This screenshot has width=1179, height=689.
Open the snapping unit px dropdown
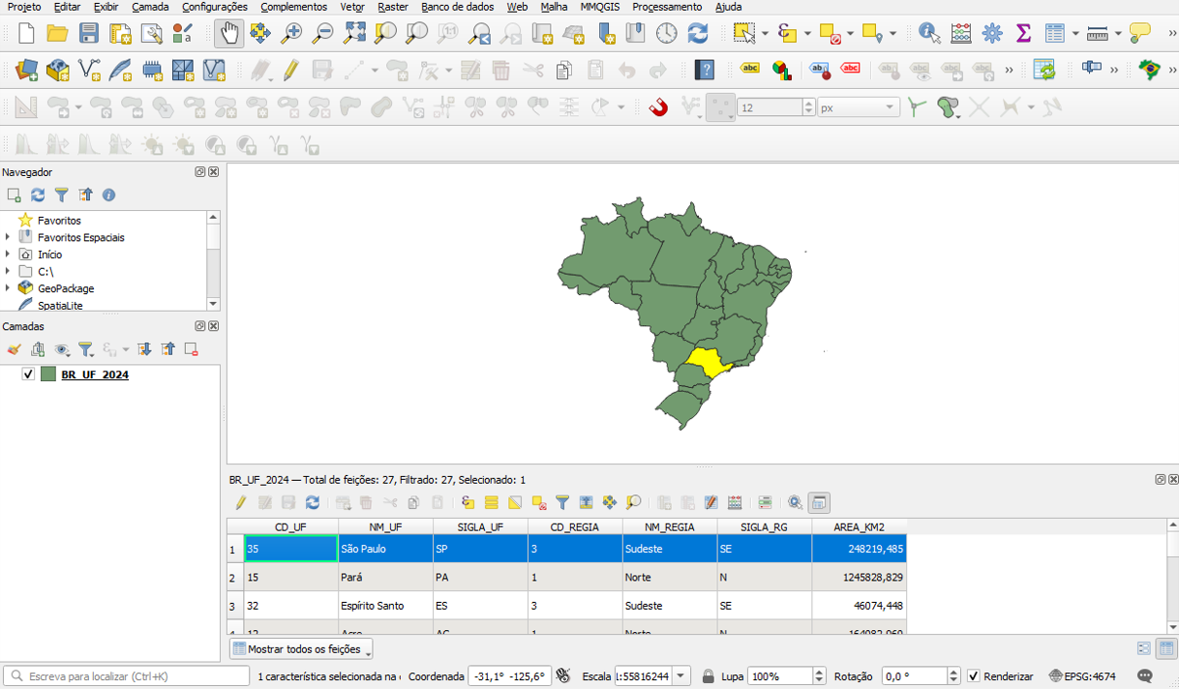(859, 107)
